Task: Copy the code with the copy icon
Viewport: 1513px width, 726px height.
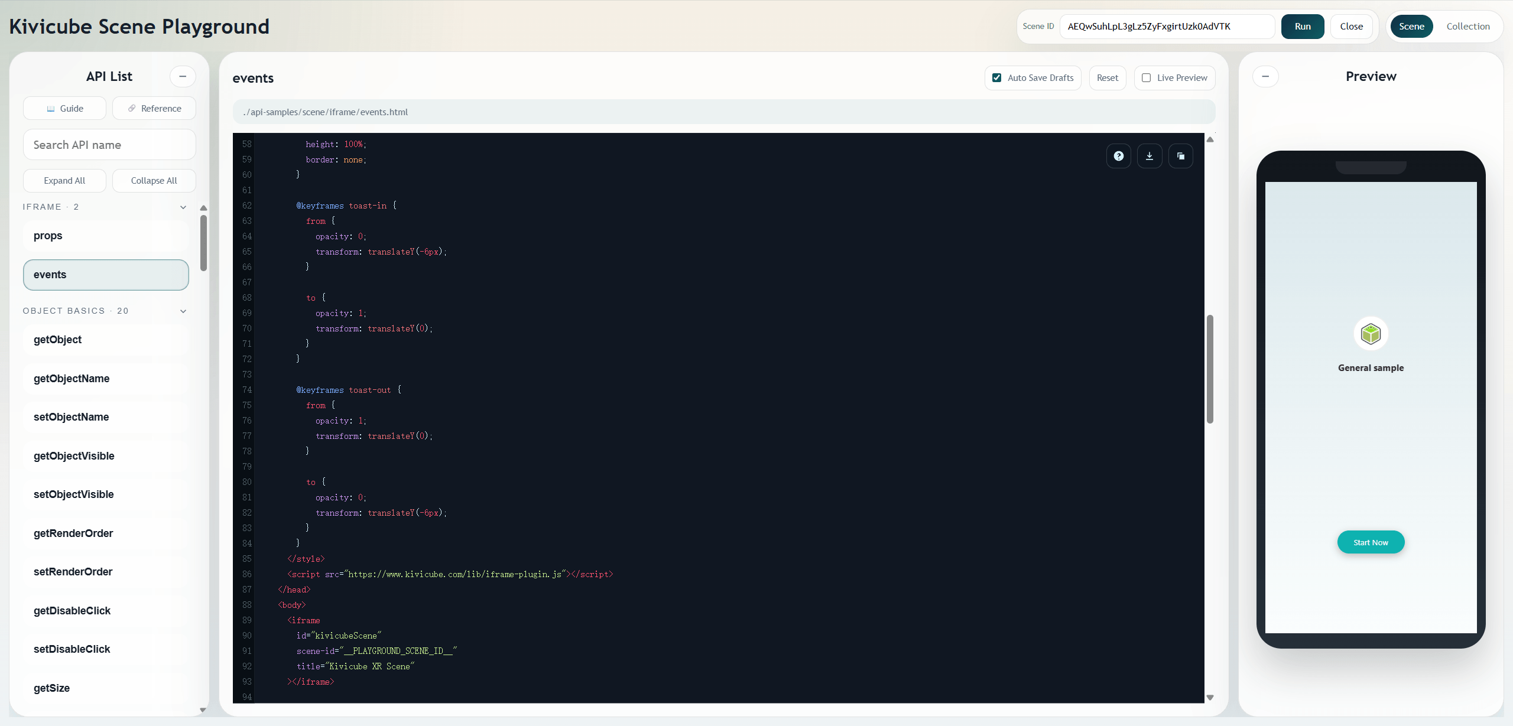Action: [x=1180, y=156]
